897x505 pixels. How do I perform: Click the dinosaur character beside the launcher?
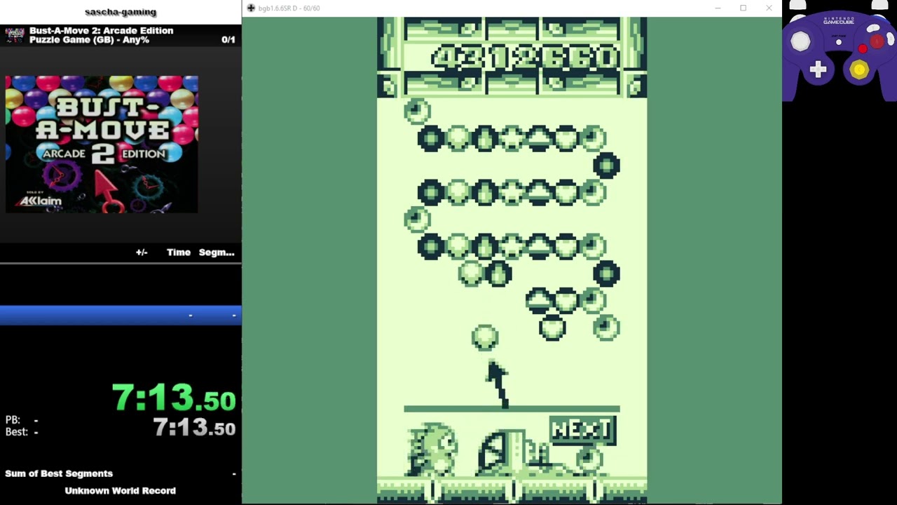tap(432, 449)
